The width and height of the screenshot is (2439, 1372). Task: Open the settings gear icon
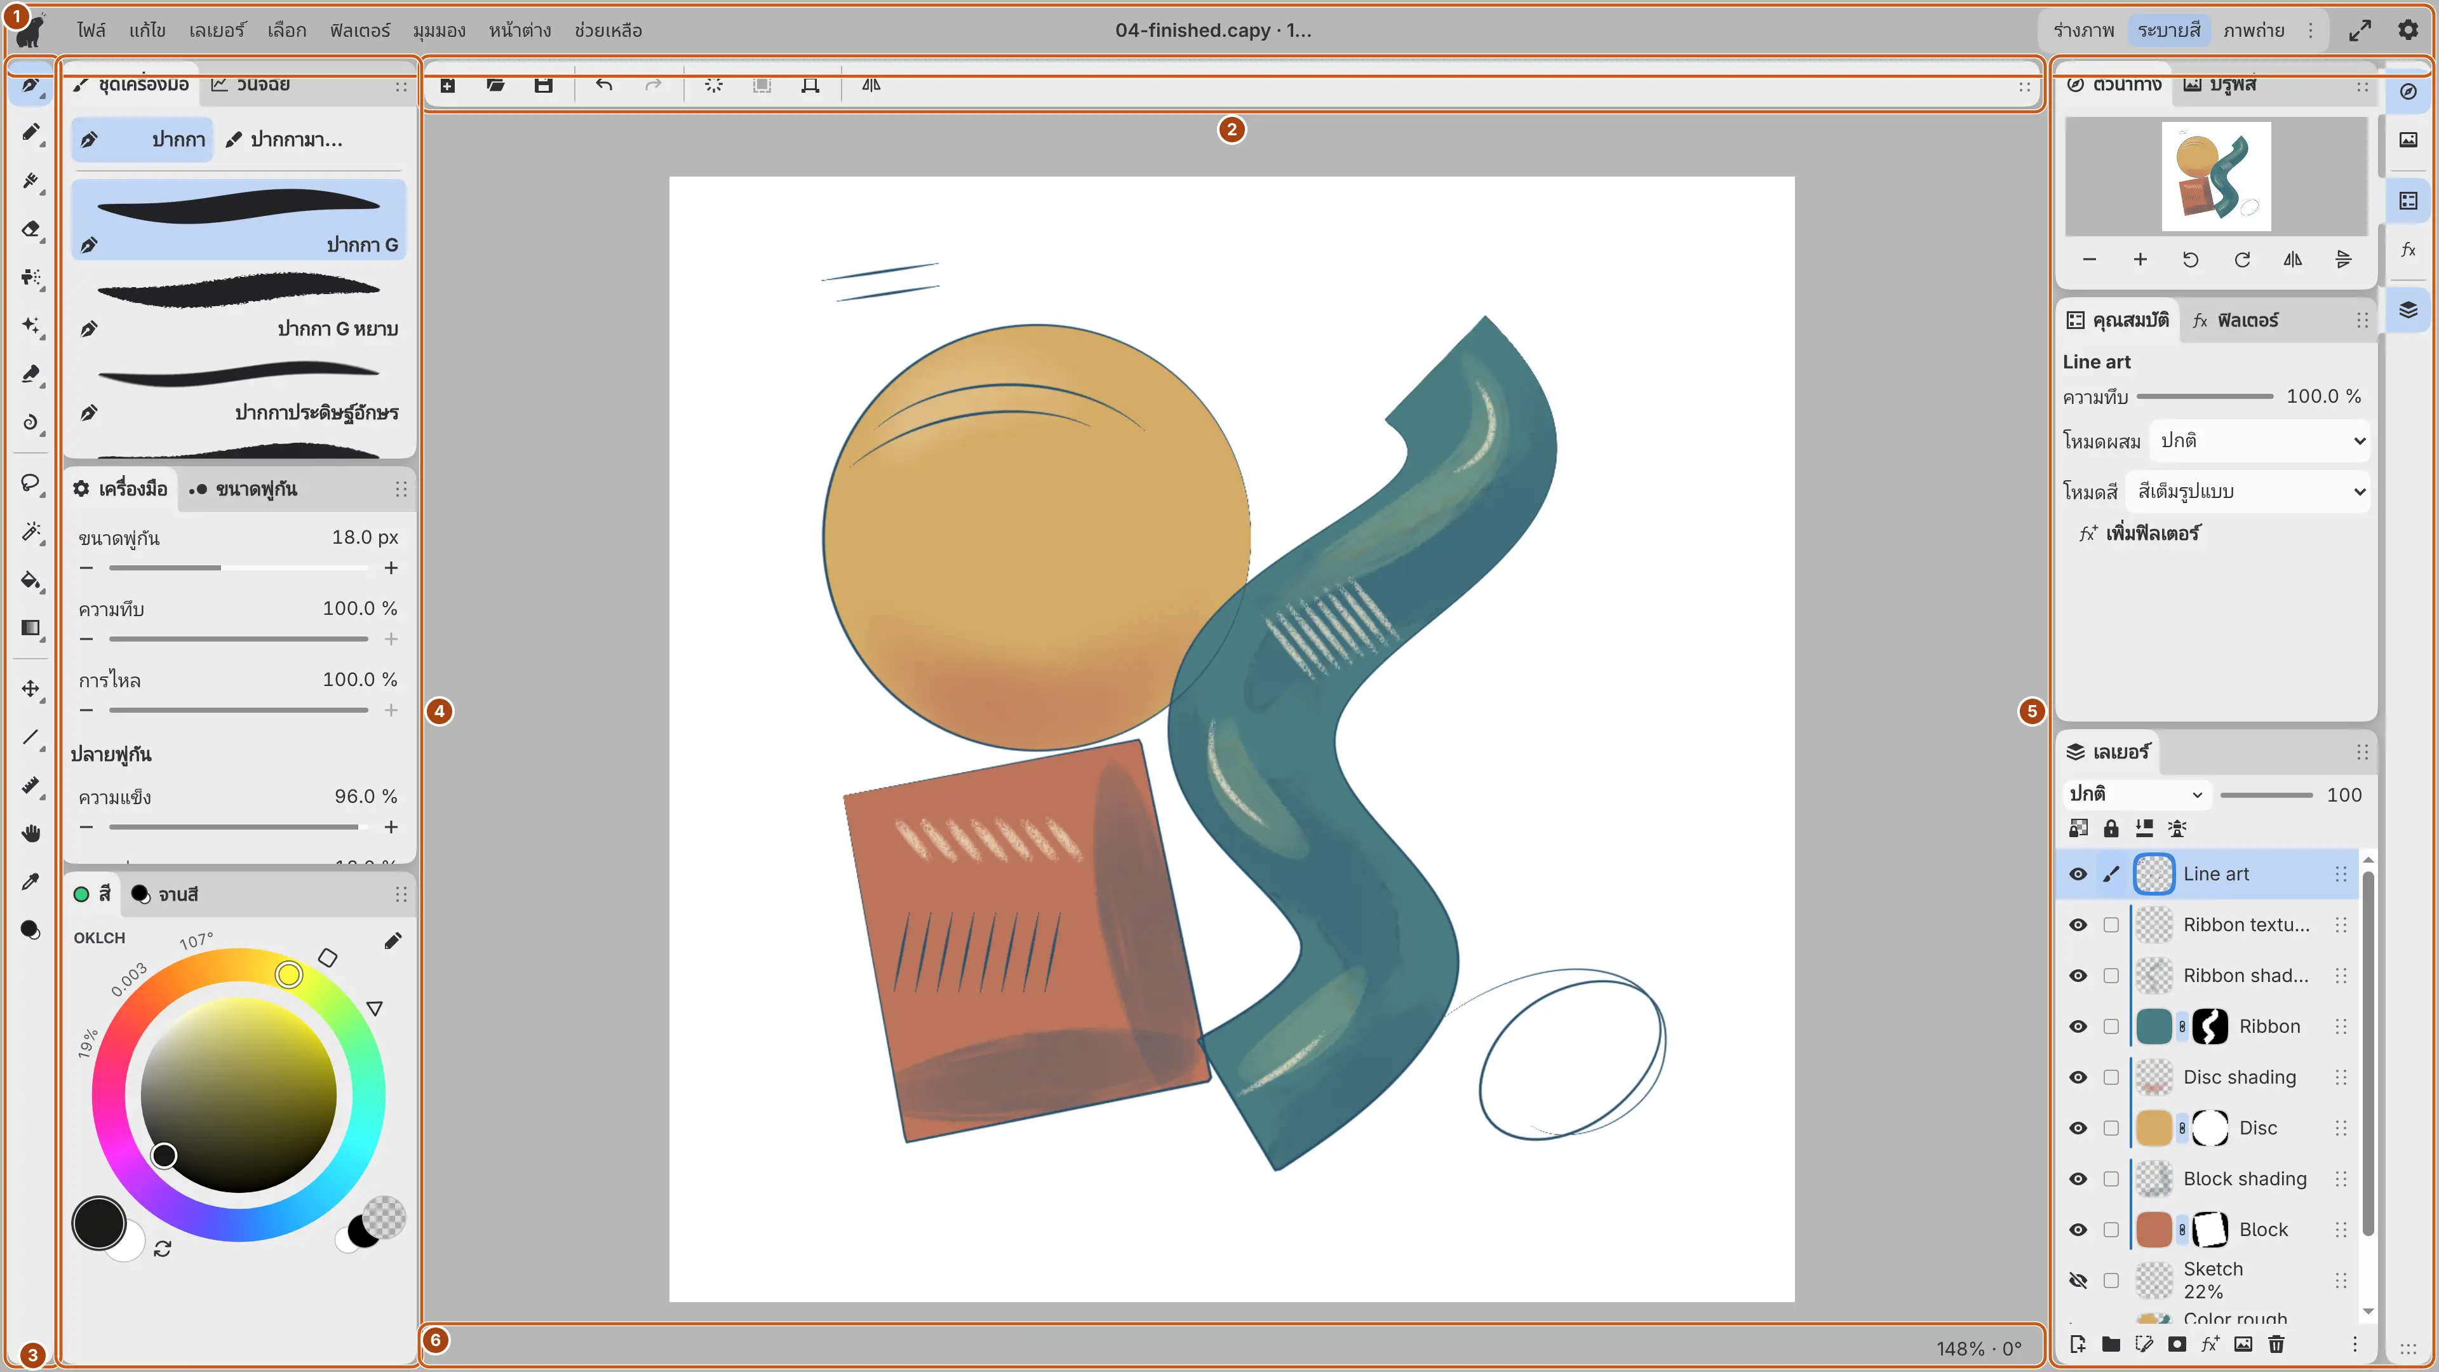[x=2409, y=30]
